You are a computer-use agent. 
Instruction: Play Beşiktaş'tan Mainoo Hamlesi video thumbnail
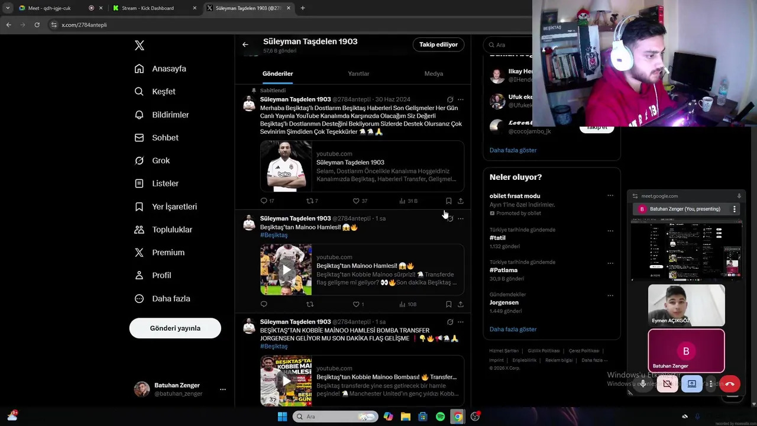tap(286, 270)
